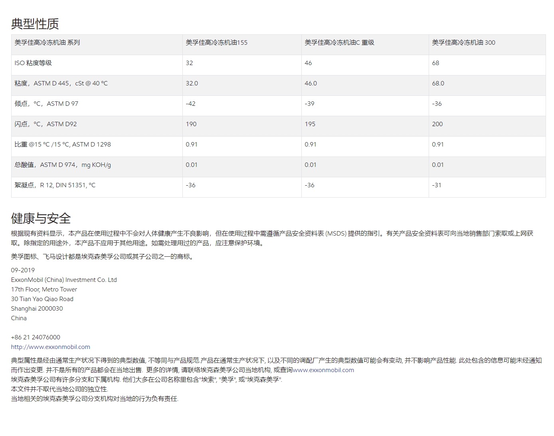
Task: Click the 闪点，°C，ASTM D92 row label
Action: [46, 124]
